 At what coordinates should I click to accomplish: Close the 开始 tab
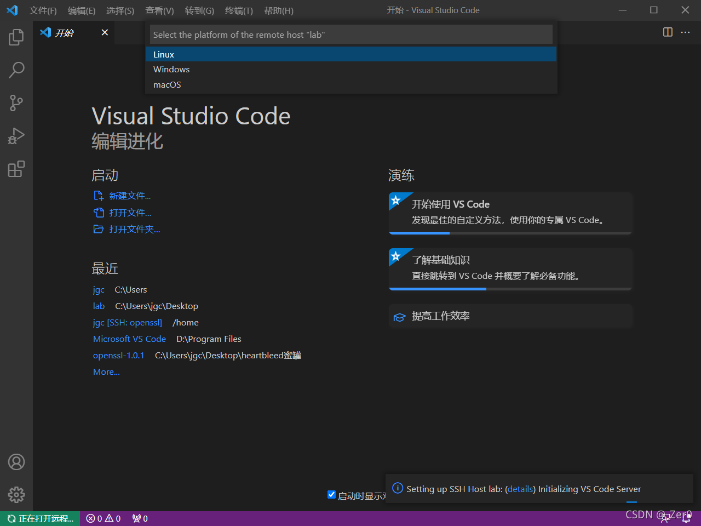(105, 32)
